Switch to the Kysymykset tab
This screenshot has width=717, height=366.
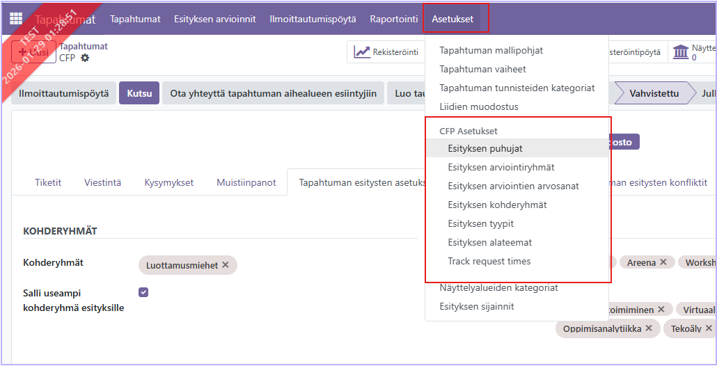pyautogui.click(x=169, y=182)
